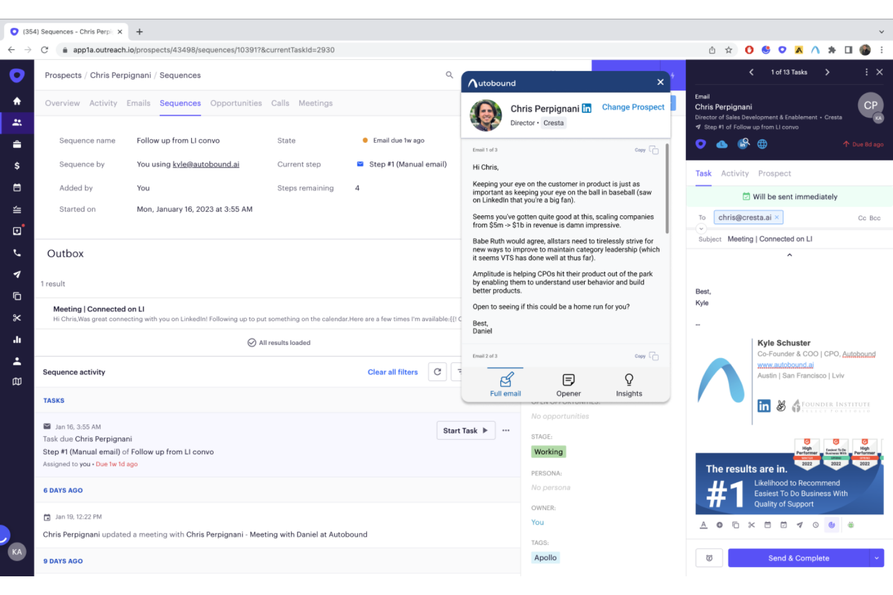Open the schedule send clock icon in email toolbar
Viewport: 893px width, 595px height.
816,525
